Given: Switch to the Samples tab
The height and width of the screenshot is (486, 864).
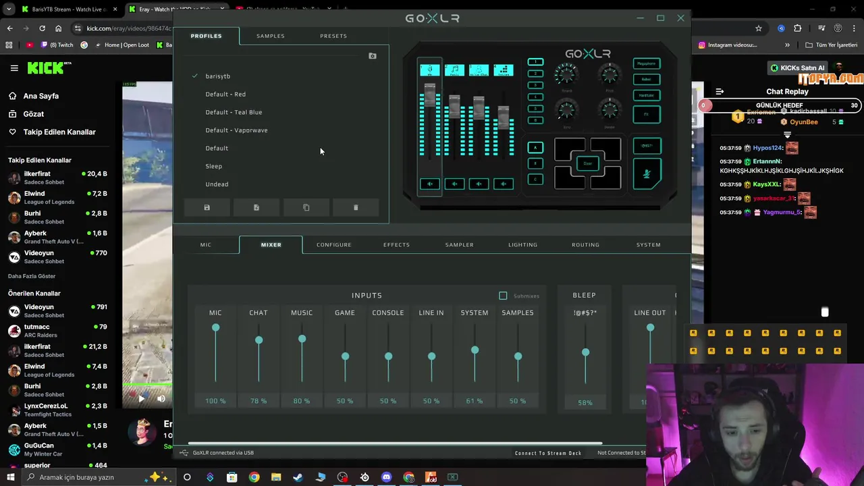Looking at the screenshot, I should click(271, 36).
